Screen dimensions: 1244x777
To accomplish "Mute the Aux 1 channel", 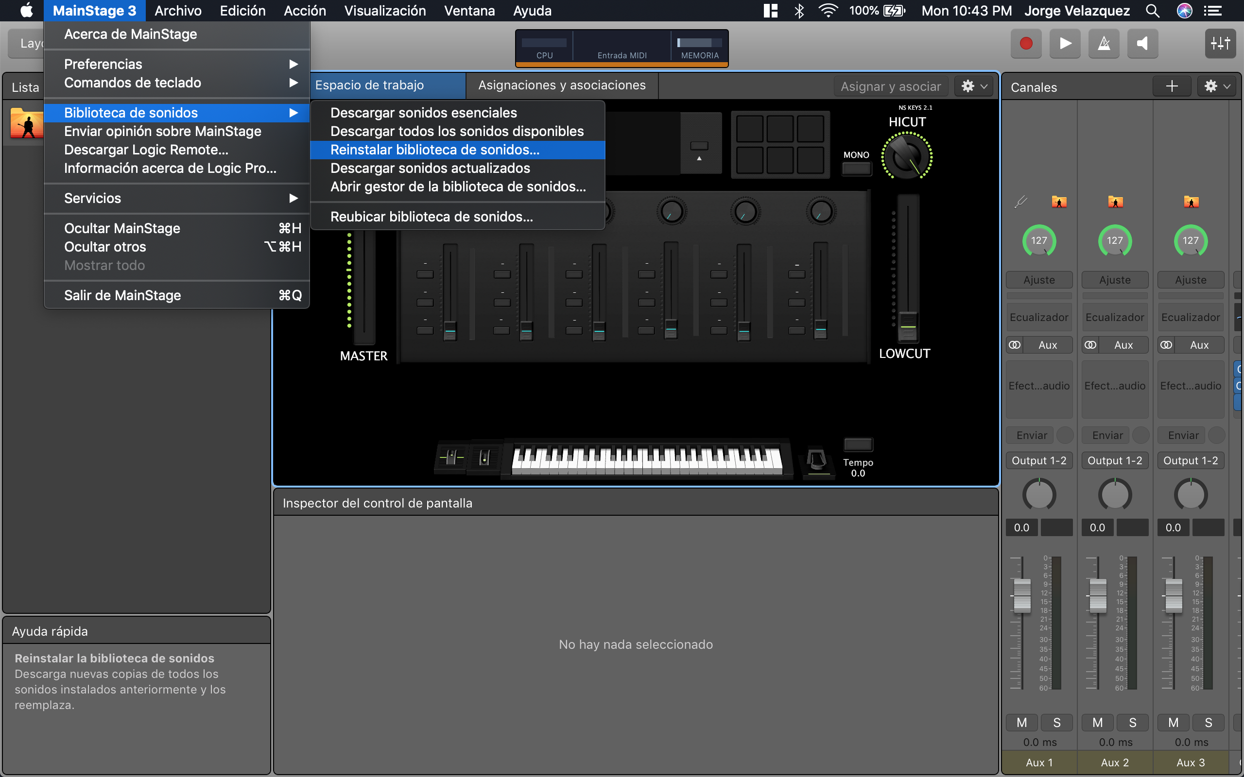I will 1021,723.
